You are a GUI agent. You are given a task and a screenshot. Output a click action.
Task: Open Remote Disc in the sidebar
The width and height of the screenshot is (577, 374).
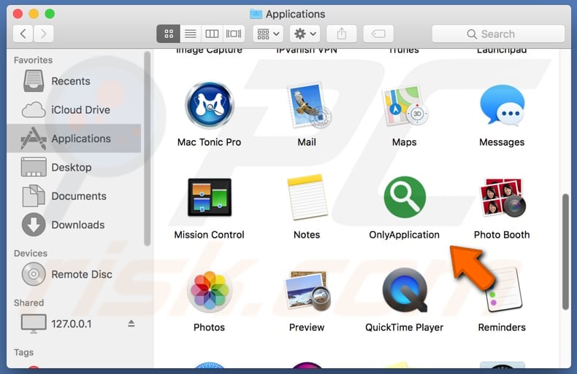(x=74, y=274)
